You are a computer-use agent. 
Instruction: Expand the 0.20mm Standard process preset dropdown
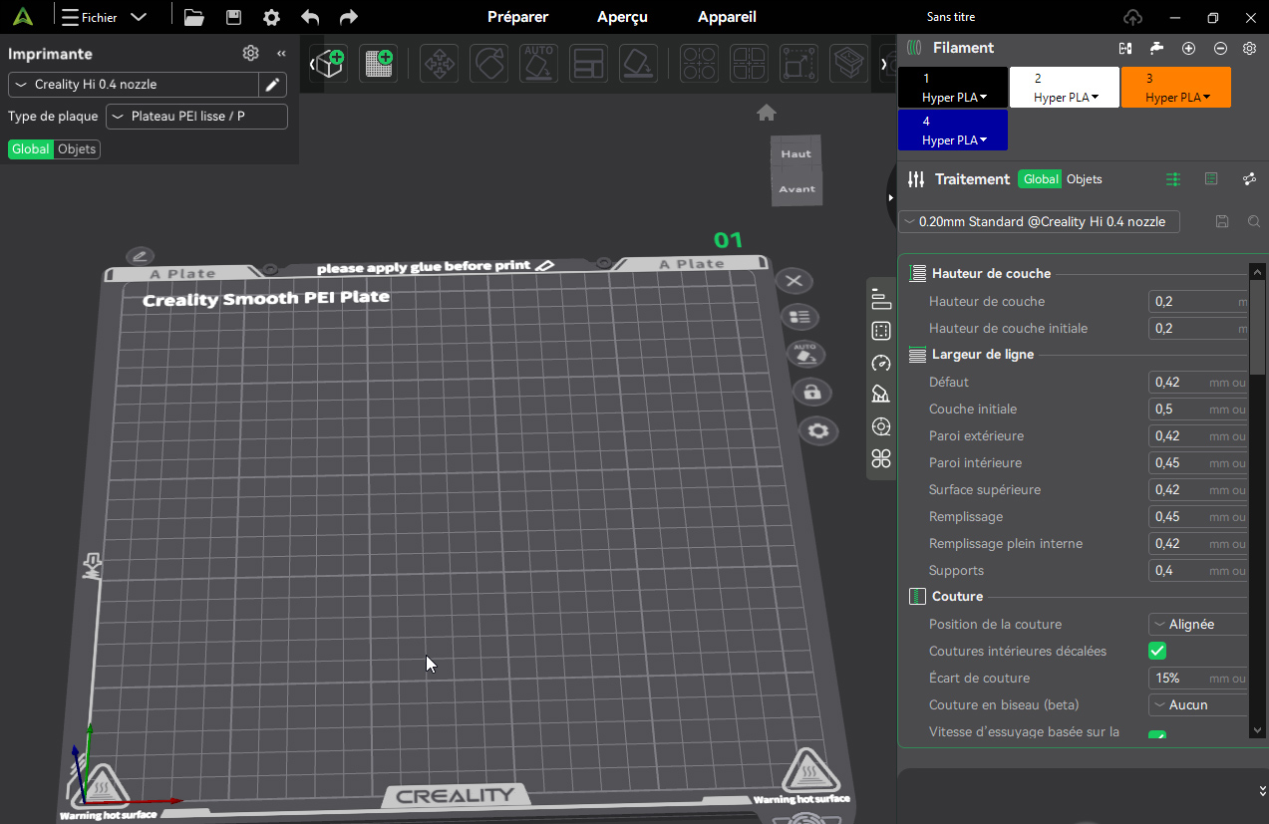click(x=1039, y=221)
